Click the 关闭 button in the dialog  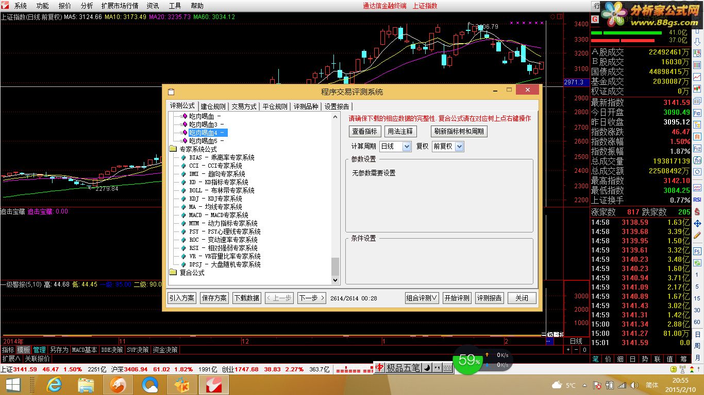pyautogui.click(x=522, y=298)
